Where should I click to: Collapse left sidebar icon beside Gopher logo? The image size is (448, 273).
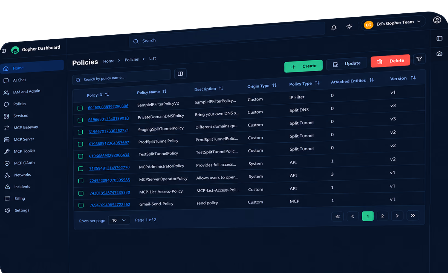coord(4,51)
